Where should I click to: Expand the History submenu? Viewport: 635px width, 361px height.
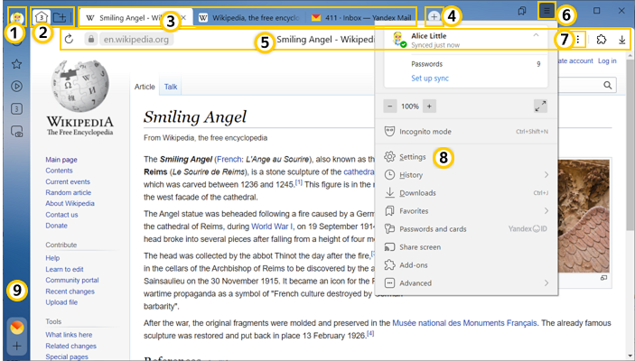point(546,174)
